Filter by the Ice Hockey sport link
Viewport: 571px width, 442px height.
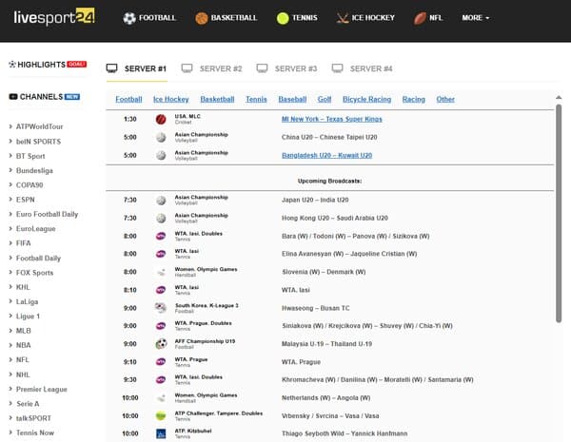click(170, 99)
